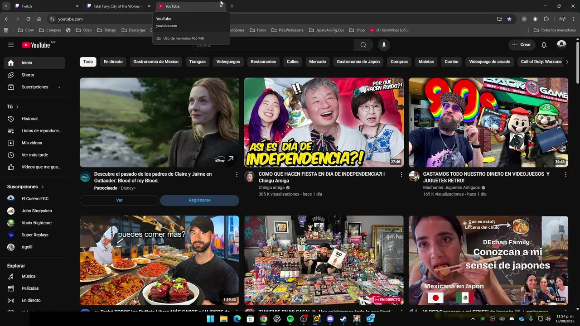
Task: Open options menu for Gastamos todo nuestro dinero video
Action: (565, 174)
